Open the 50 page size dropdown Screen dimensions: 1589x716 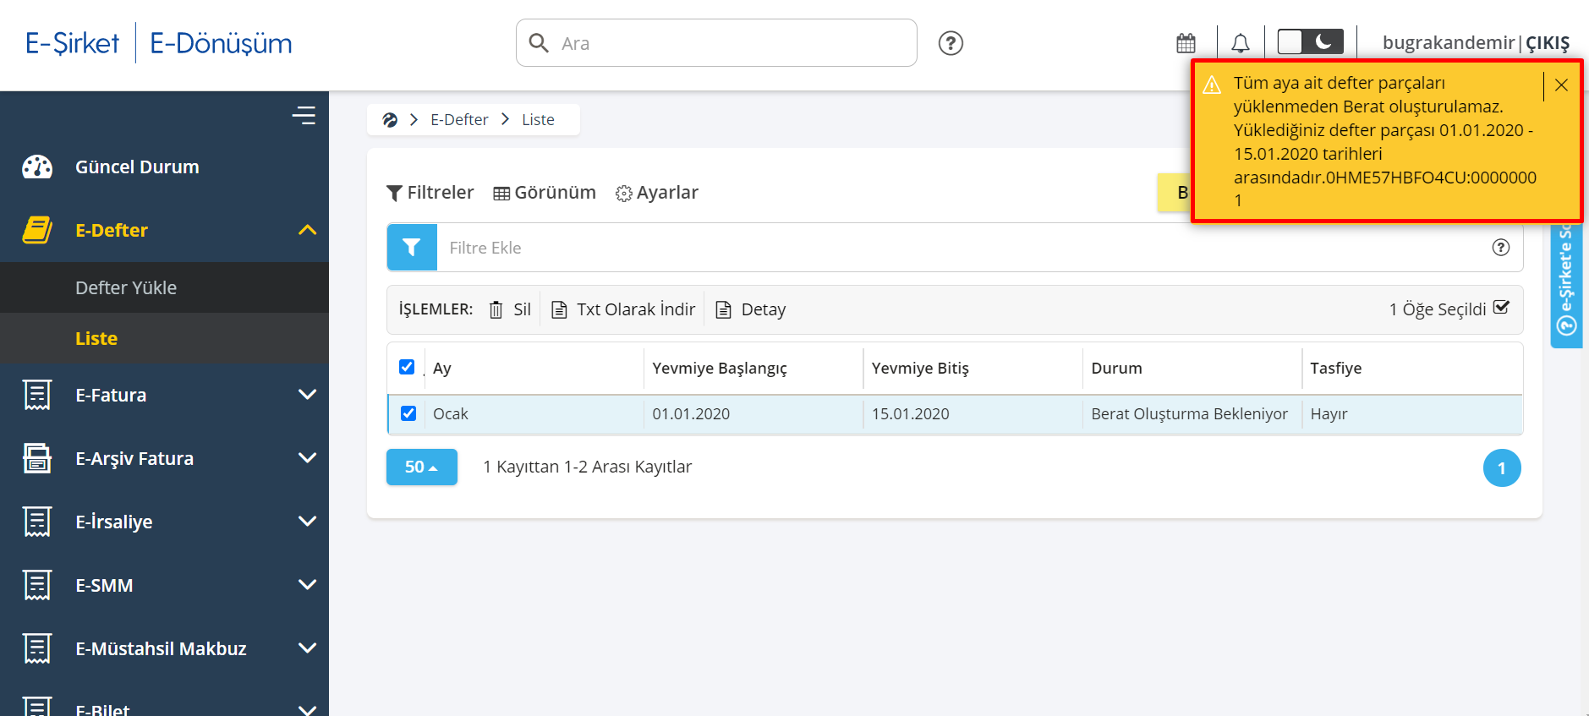click(x=422, y=467)
